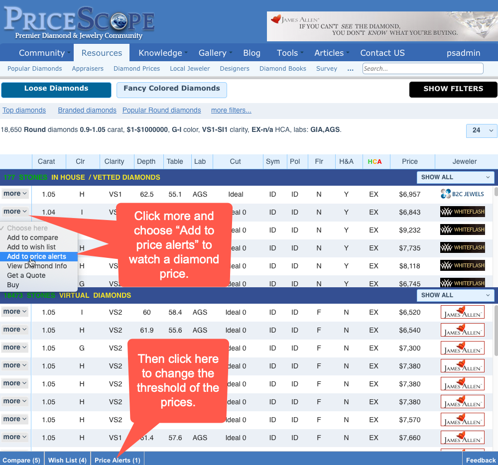Viewport: 498px width, 465px height.
Task: Expand more dropdown on the $6,540 row
Action: pyautogui.click(x=15, y=330)
